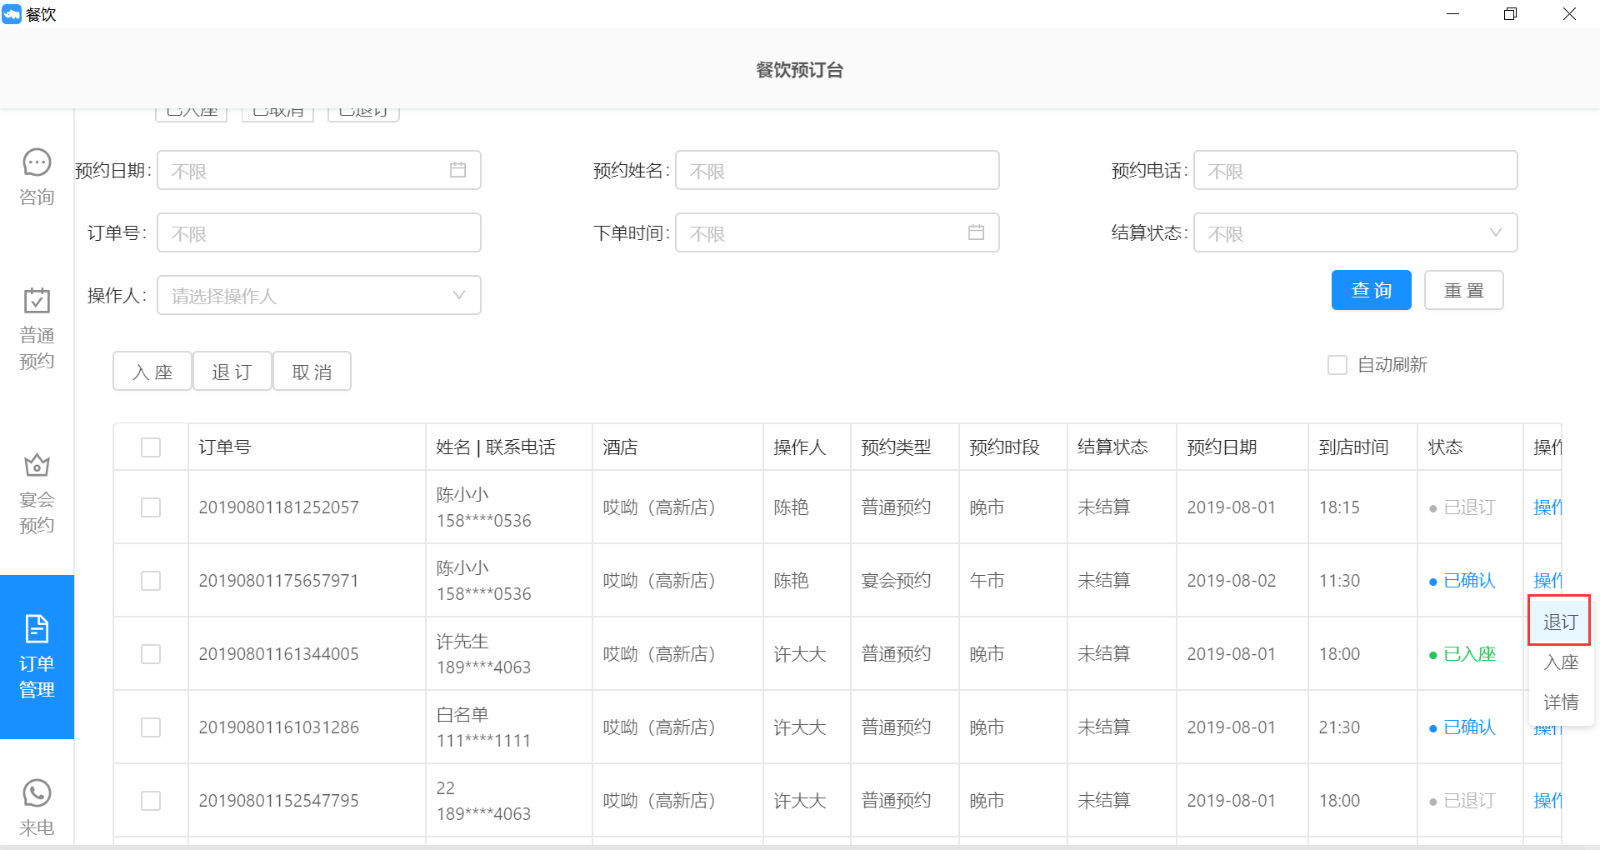Click 宴会预约 type in second row

coord(896,581)
